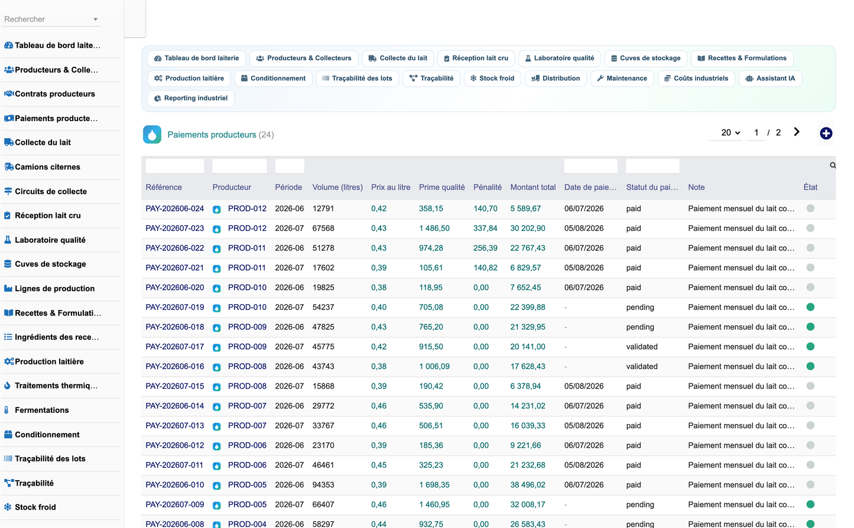This screenshot has height=528, width=854.
Task: Open payment PAY-202607-013 link
Action: pyautogui.click(x=175, y=425)
